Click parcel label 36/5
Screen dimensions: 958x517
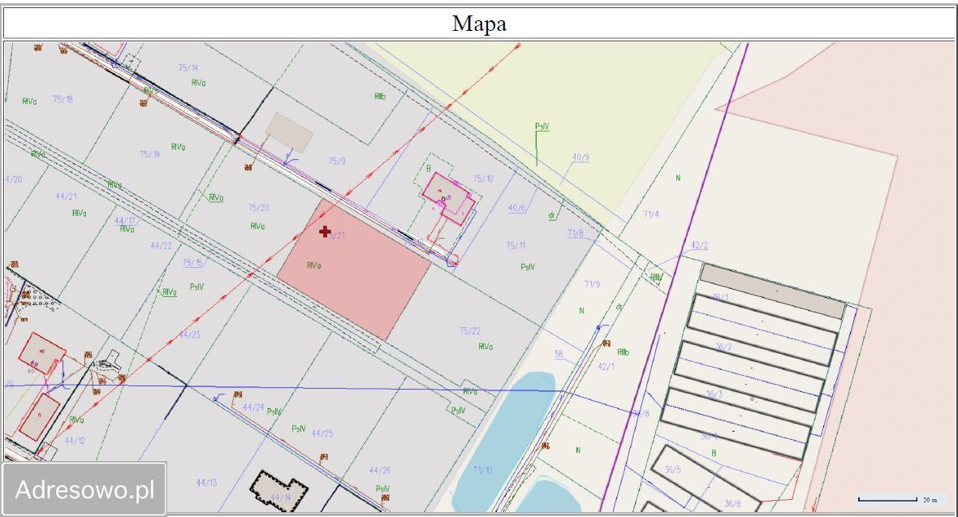672,469
